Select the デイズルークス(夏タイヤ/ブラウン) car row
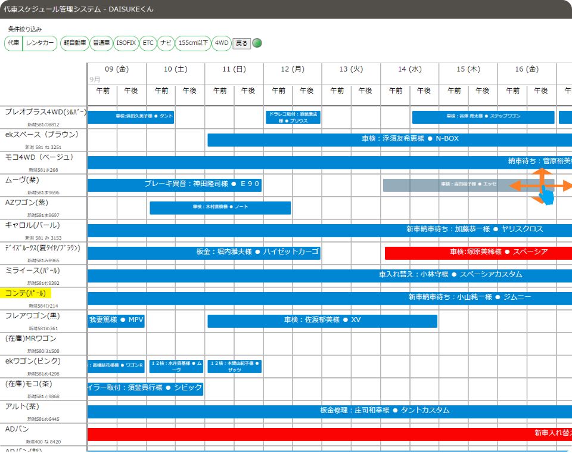The height and width of the screenshot is (453, 572). pos(43,253)
